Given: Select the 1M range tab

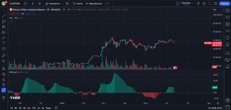Looking at the screenshot, I should pyautogui.click(x=20, y=108).
